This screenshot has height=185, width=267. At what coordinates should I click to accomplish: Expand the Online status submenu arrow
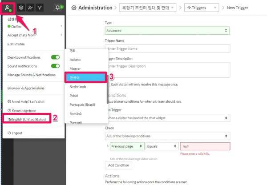(x=61, y=26)
